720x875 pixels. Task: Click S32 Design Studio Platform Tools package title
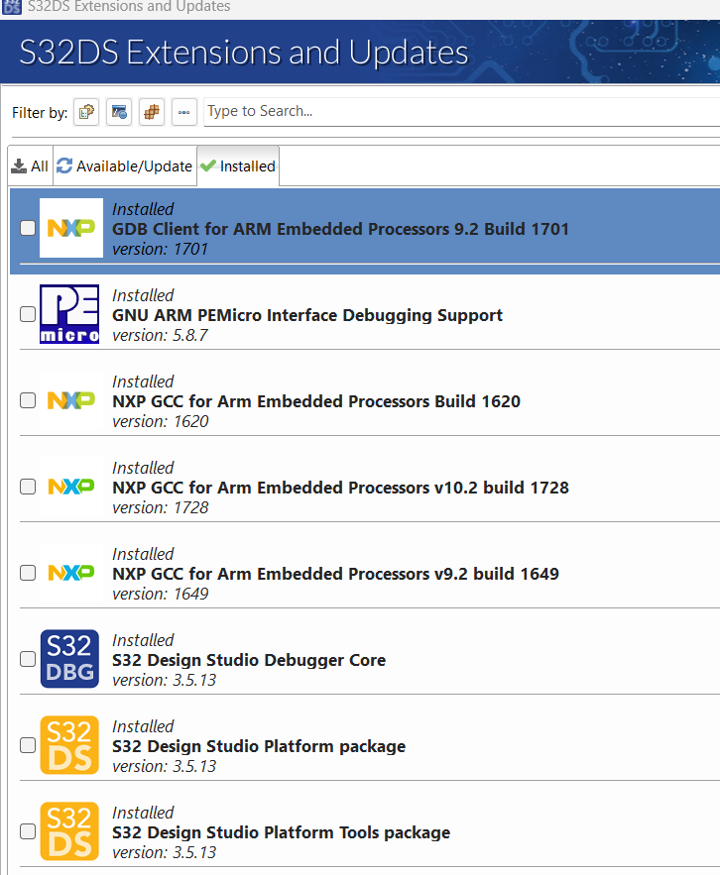281,832
